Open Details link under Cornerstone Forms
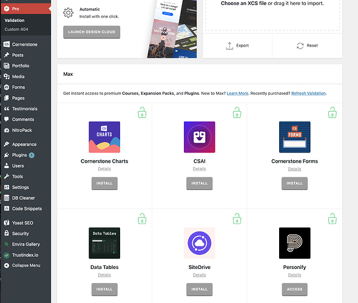The image size is (358, 303). [294, 169]
